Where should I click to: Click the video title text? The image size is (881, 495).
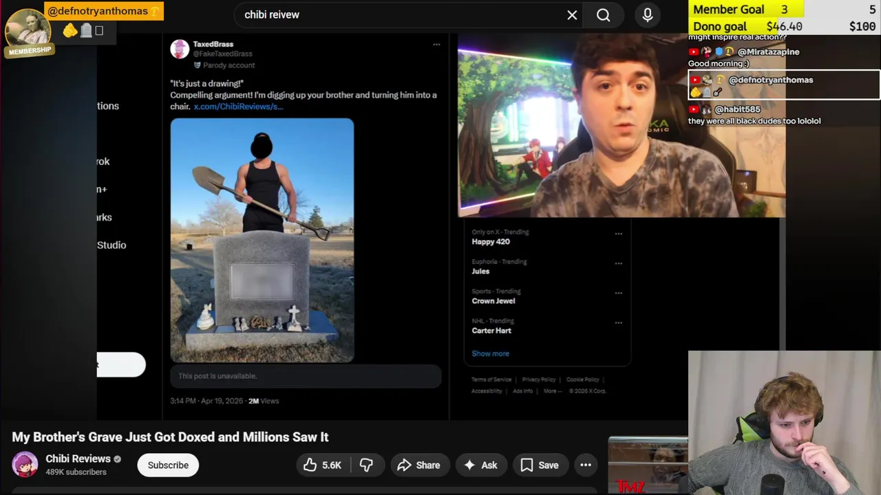(x=170, y=437)
